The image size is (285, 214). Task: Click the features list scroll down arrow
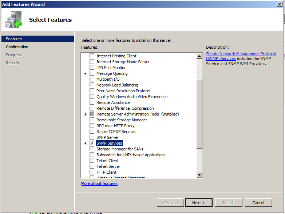point(199,175)
